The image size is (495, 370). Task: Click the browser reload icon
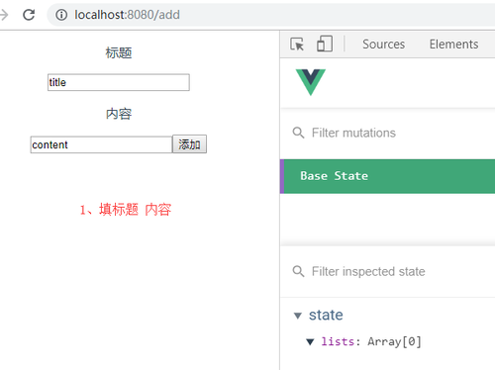click(x=29, y=15)
